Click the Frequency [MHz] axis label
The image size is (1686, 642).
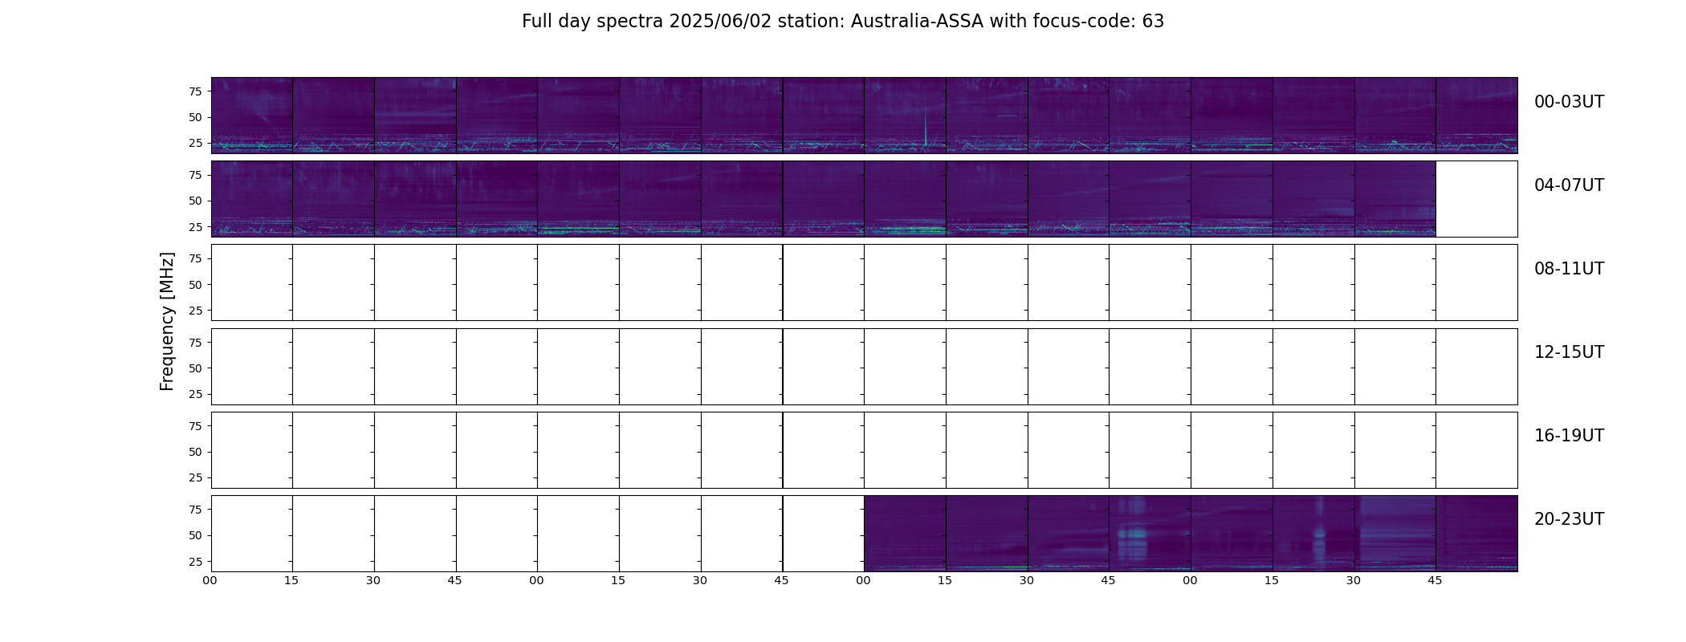tap(167, 322)
